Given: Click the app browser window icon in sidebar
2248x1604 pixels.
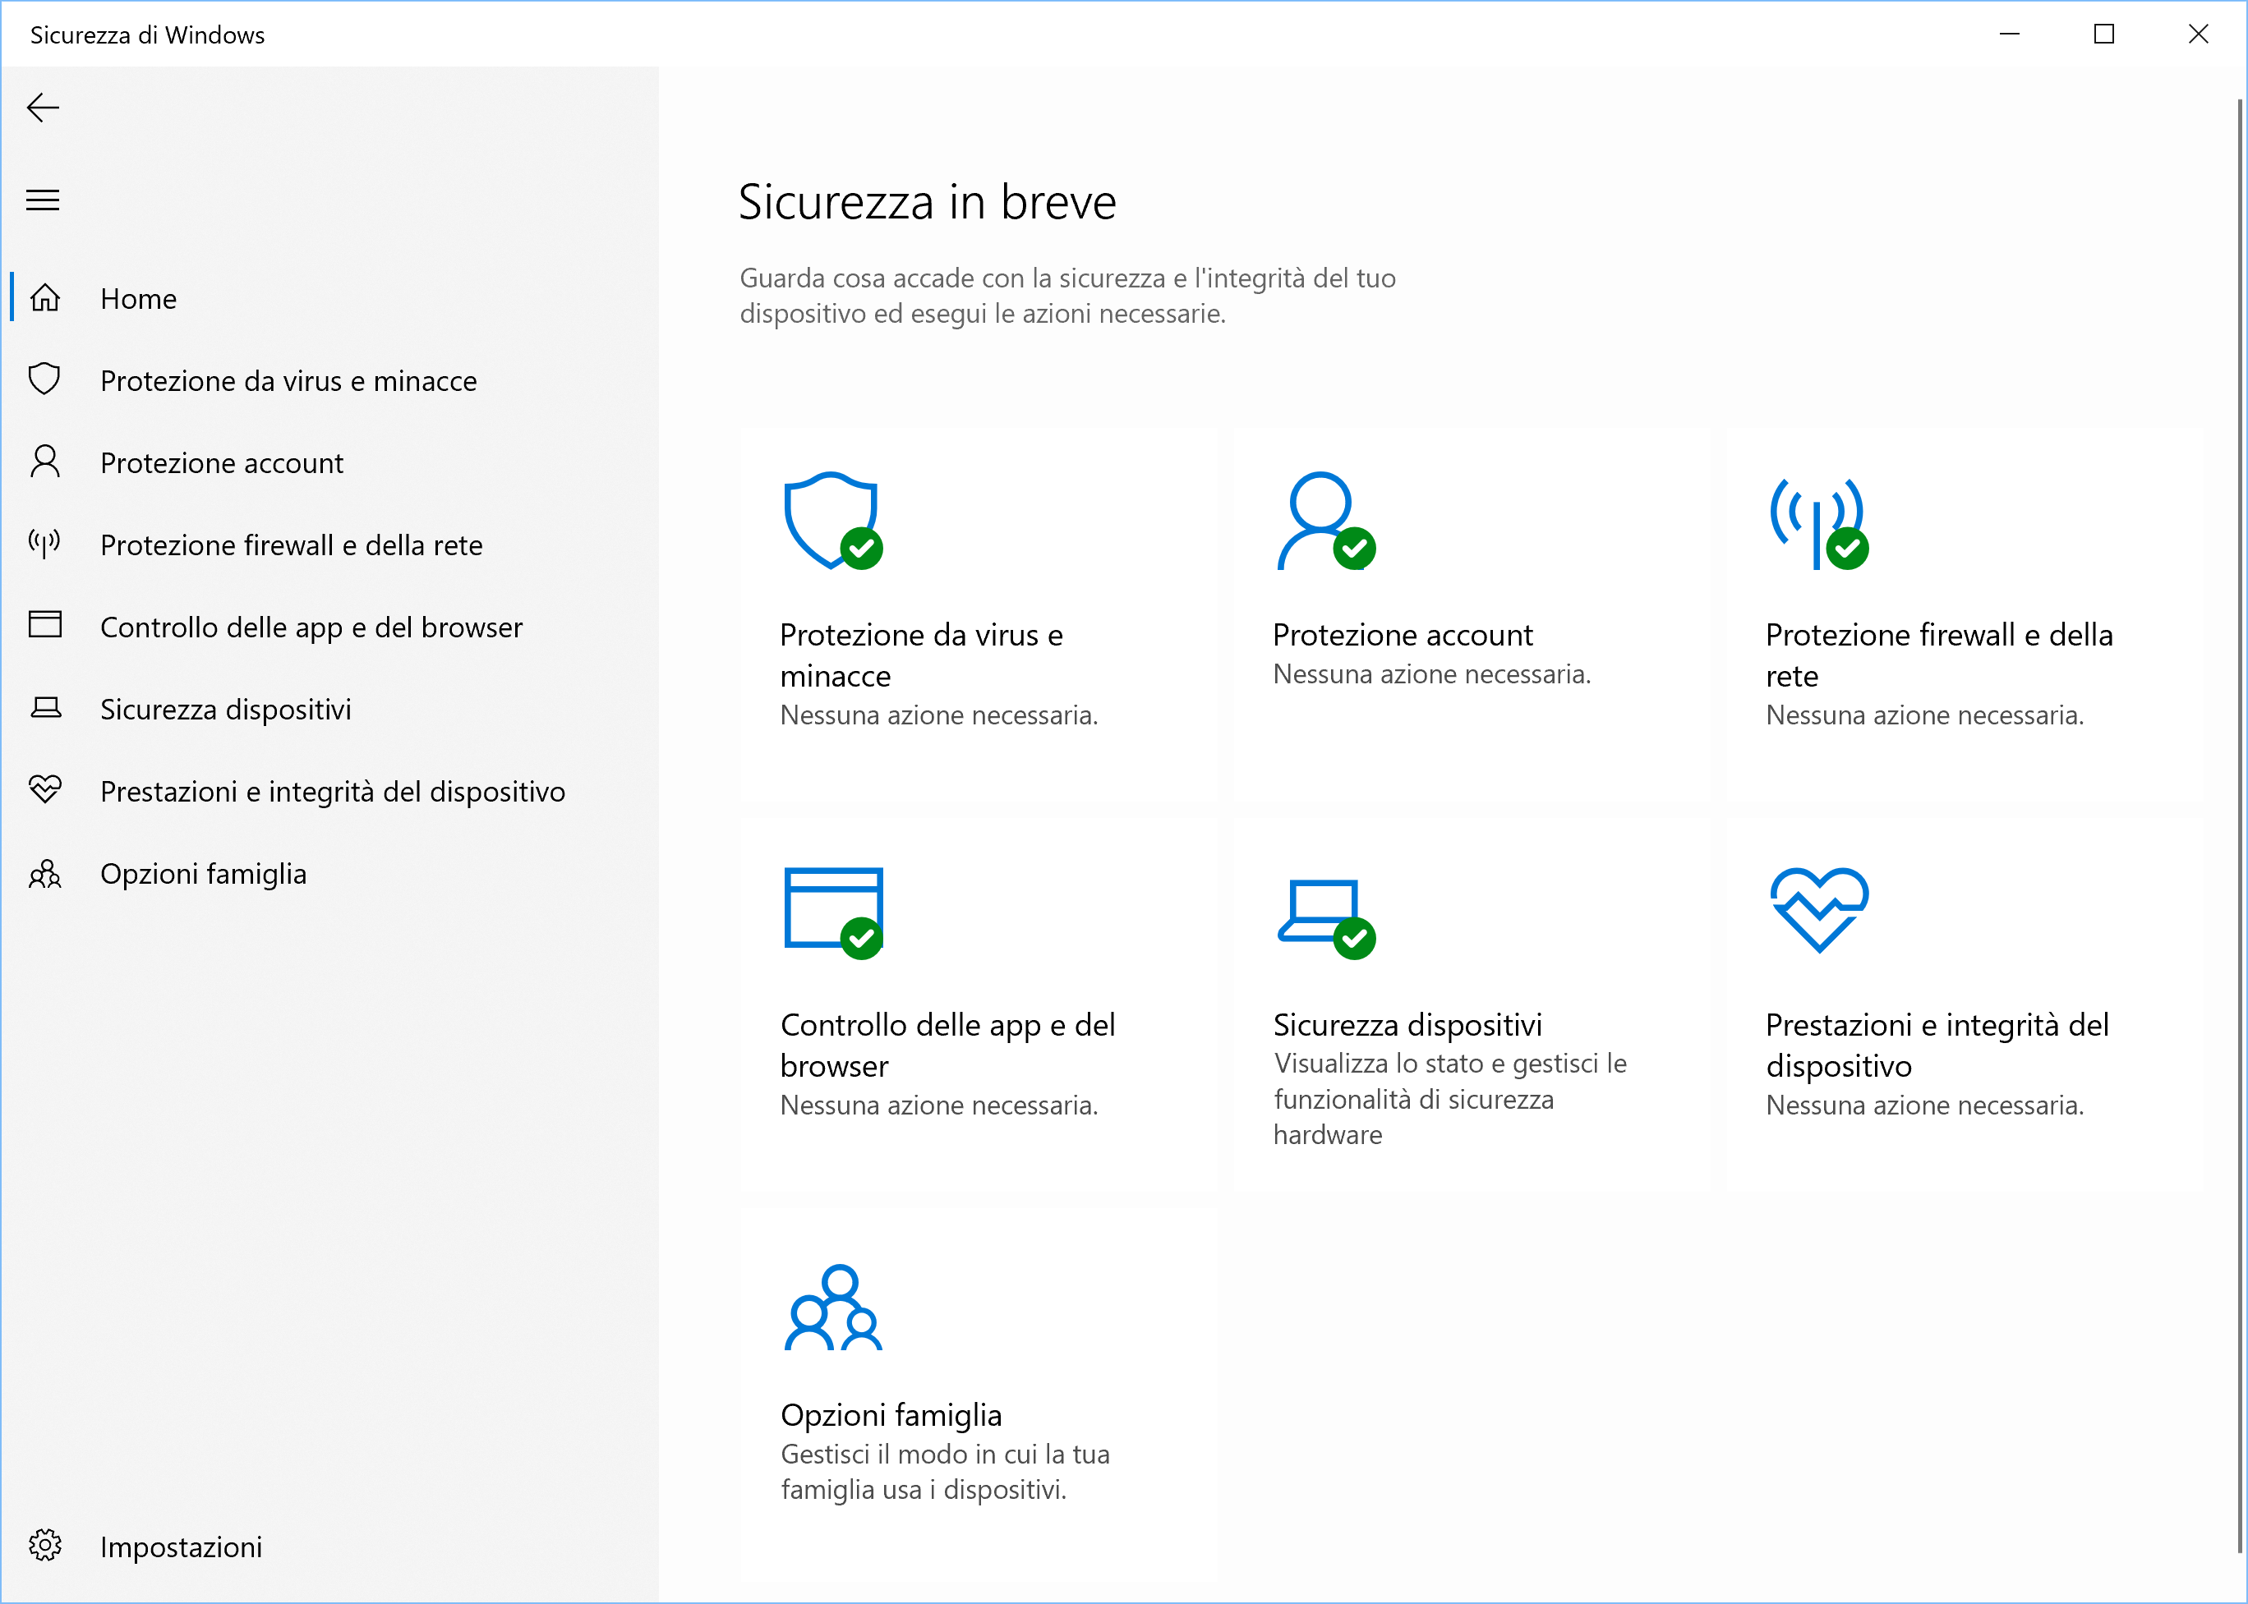Looking at the screenshot, I should tap(45, 624).
